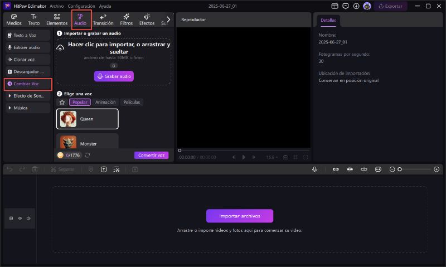
Task: Open the Descargador option
Action: pos(27,72)
